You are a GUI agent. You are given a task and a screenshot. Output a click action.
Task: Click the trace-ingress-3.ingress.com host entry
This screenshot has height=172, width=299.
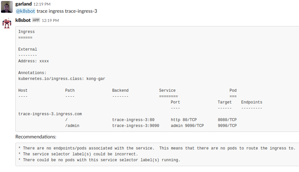[50, 114]
